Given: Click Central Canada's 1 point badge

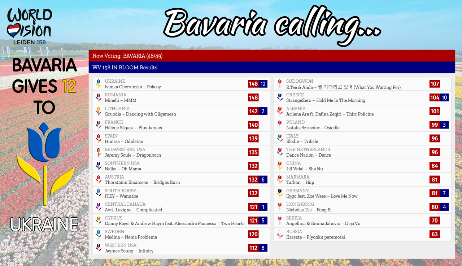Looking at the screenshot, I should tap(263, 207).
